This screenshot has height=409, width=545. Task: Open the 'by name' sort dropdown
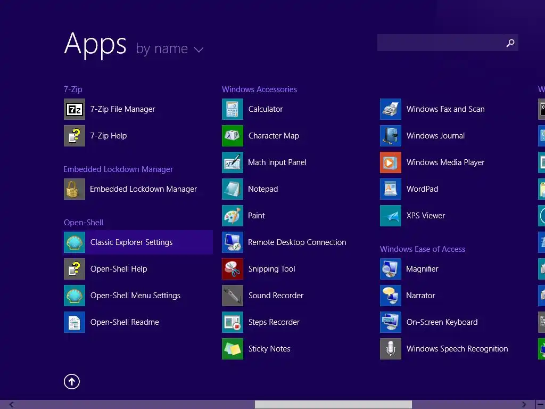pos(170,49)
